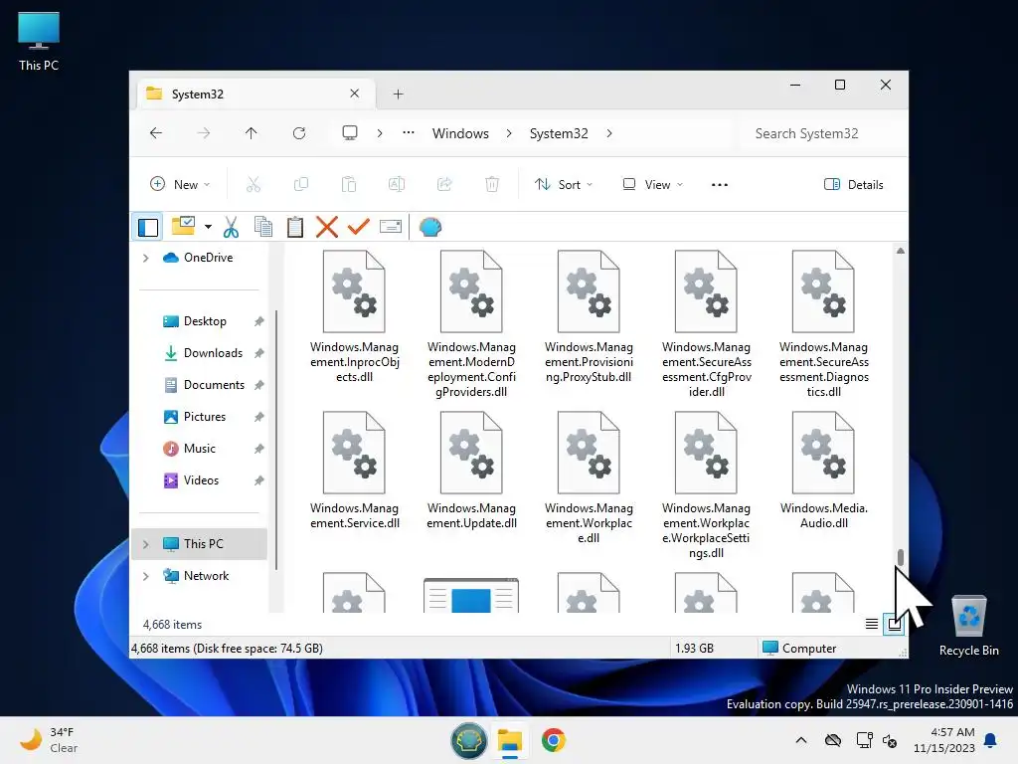Select Windows.Management.Update.dll file
Image resolution: width=1018 pixels, height=764 pixels.
coord(472,471)
